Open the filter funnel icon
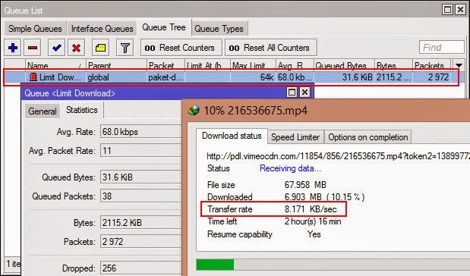The image size is (470, 276). (125, 48)
